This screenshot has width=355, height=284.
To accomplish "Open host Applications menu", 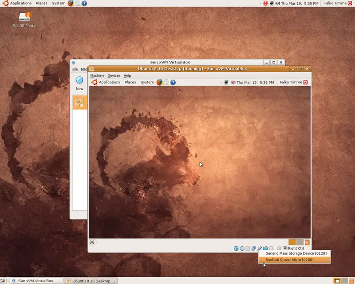I will tap(17, 3).
